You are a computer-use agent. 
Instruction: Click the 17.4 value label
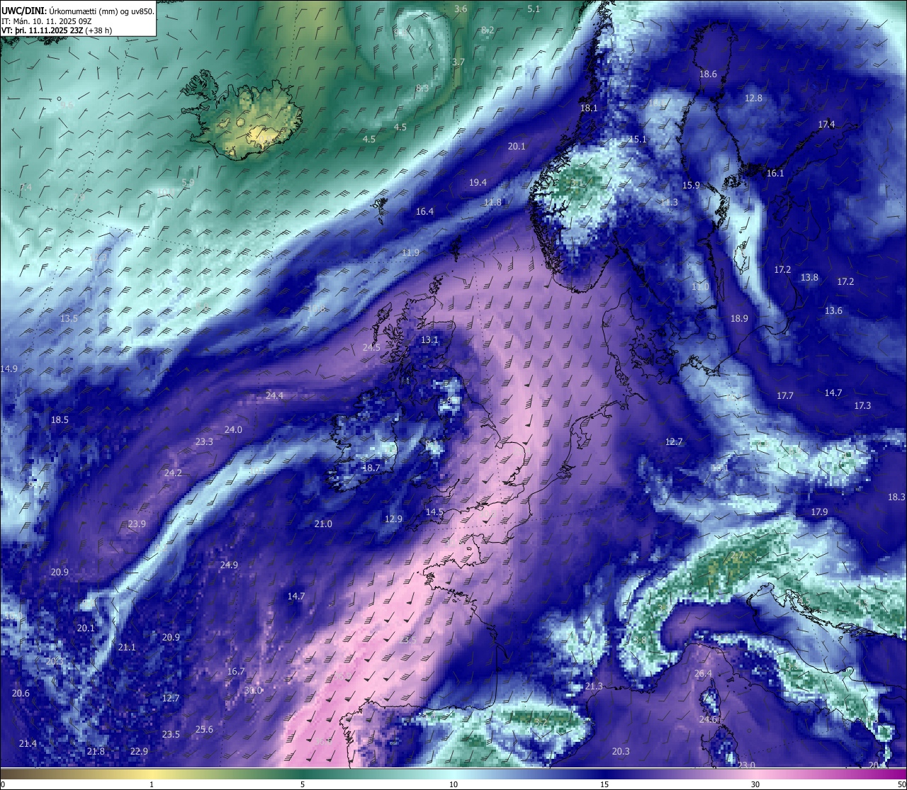tap(826, 124)
